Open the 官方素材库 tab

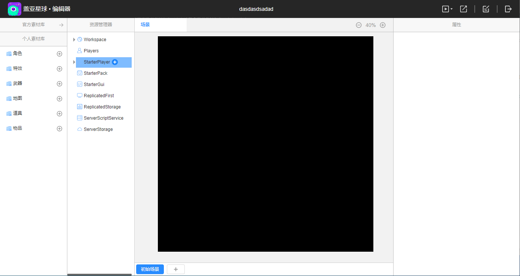click(33, 25)
